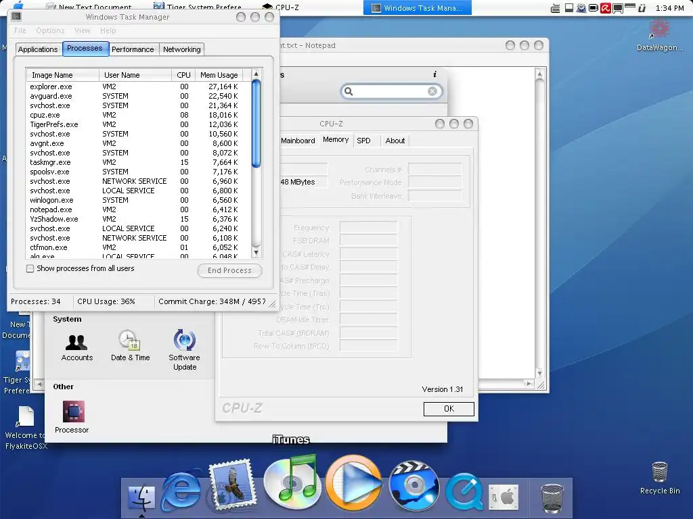
Task: Toggle Show processes from all users
Action: click(x=30, y=268)
